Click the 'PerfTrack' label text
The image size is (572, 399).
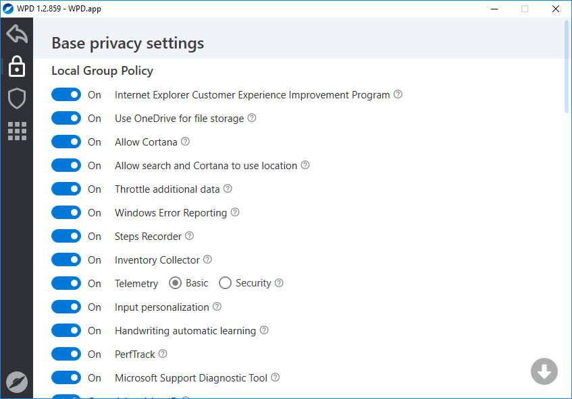[135, 355]
